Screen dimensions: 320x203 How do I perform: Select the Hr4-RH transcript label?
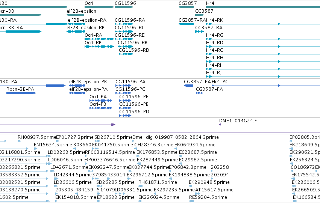tap(215, 58)
